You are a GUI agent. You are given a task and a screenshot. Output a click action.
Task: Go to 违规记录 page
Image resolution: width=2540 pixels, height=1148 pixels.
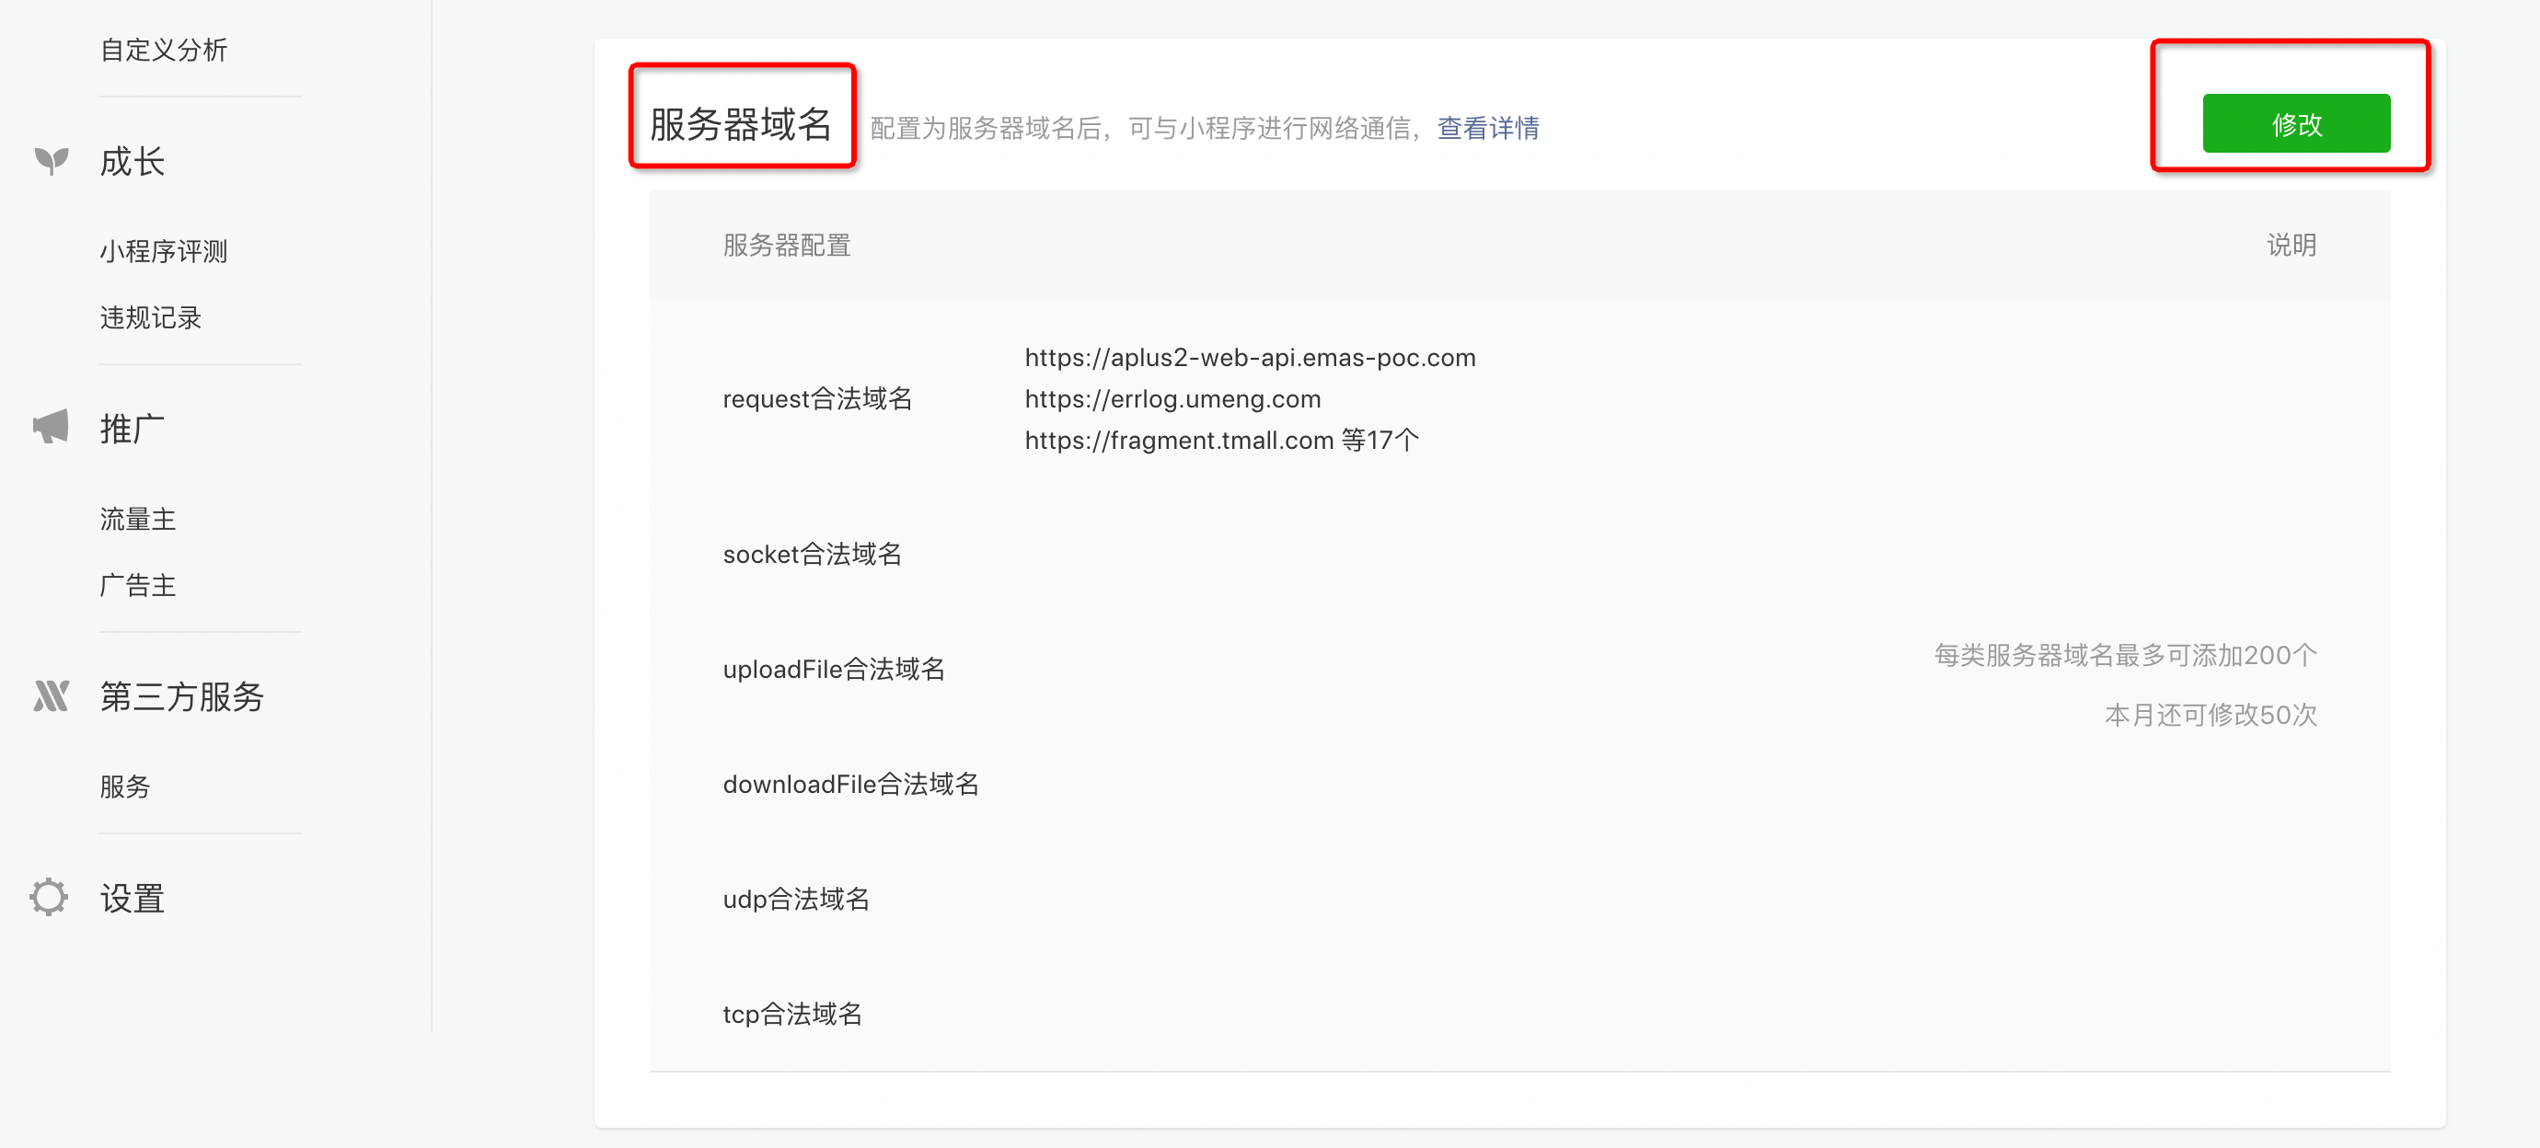click(151, 317)
